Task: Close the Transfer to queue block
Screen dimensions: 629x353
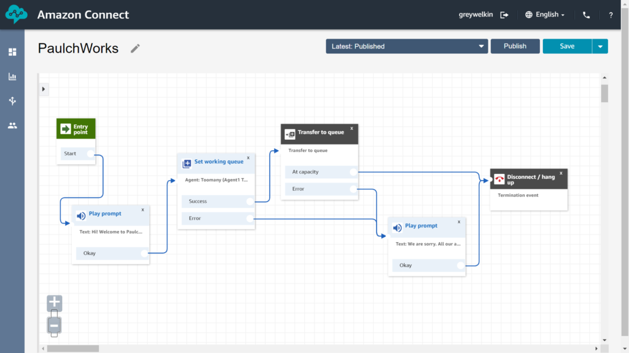Action: (x=352, y=129)
